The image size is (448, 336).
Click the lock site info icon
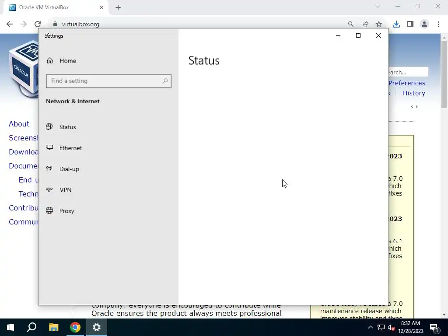click(x=55, y=24)
